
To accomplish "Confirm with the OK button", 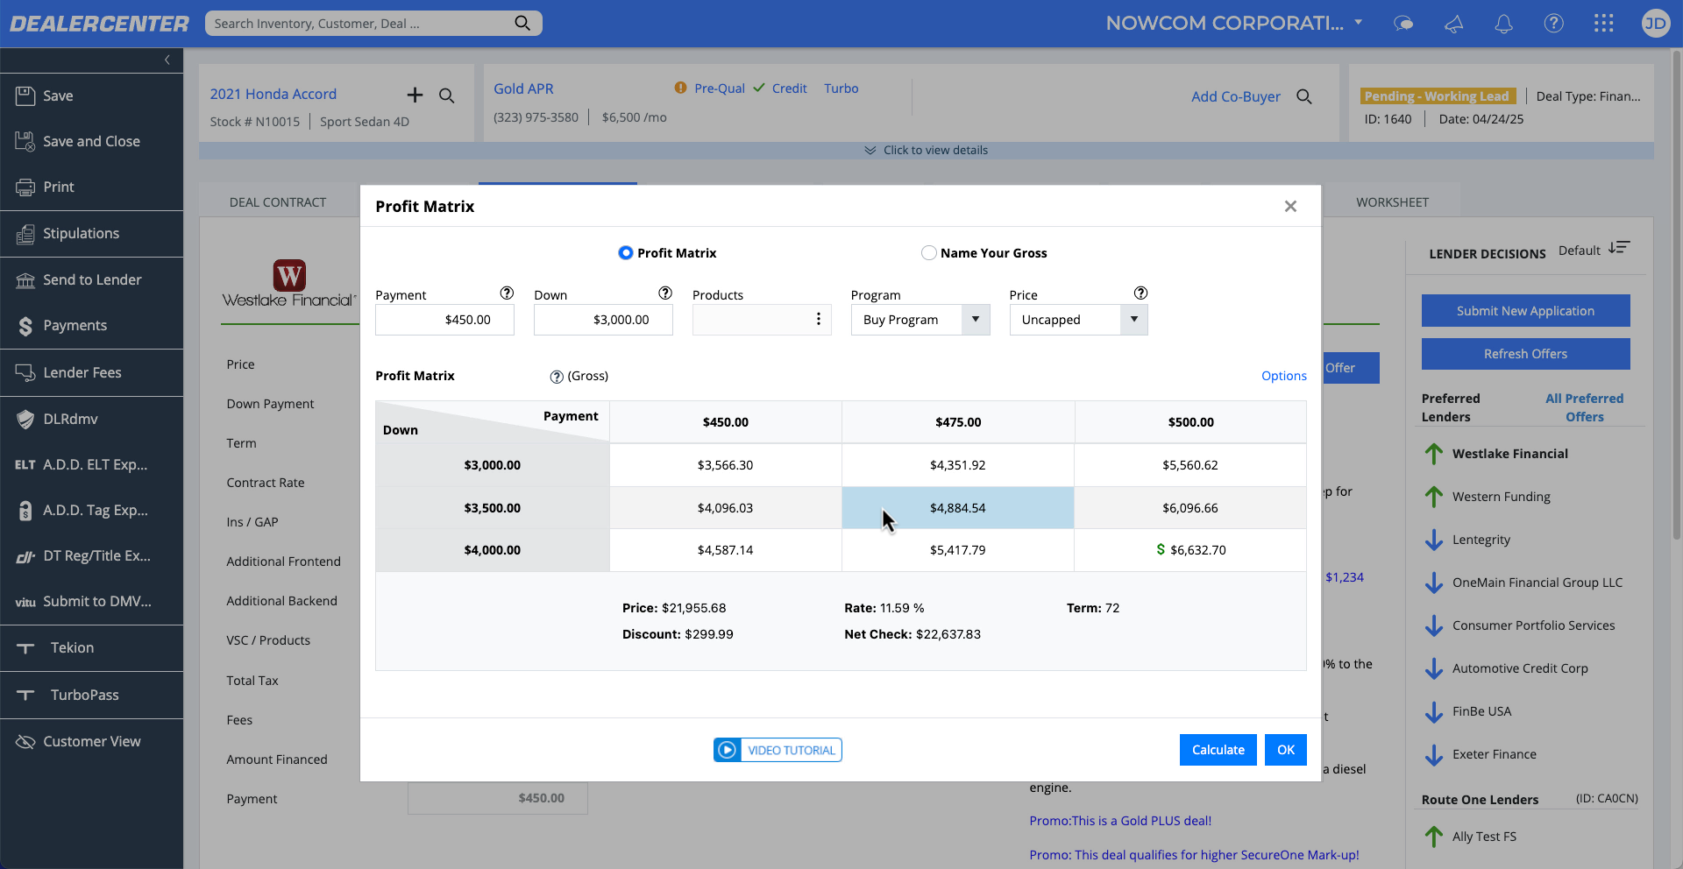I will click(x=1285, y=750).
